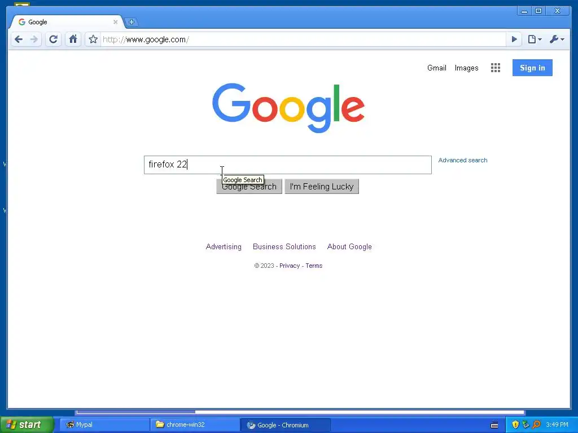
Task: Go back with the back arrow
Action: point(19,39)
